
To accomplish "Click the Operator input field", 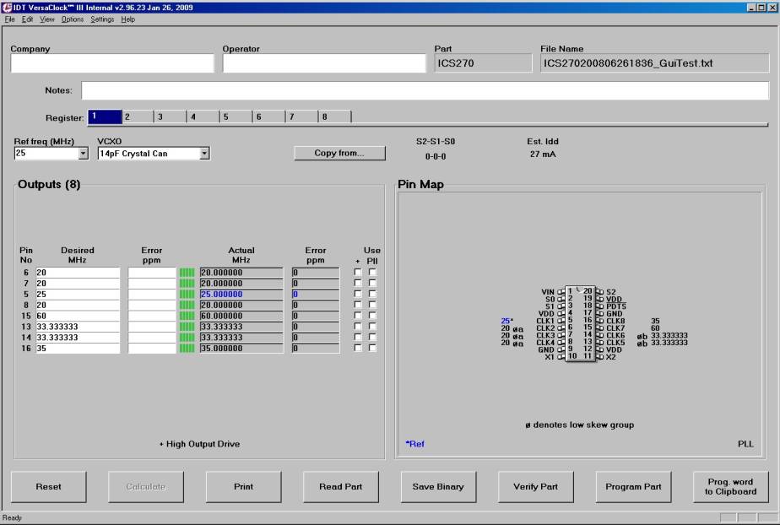I will [x=324, y=63].
